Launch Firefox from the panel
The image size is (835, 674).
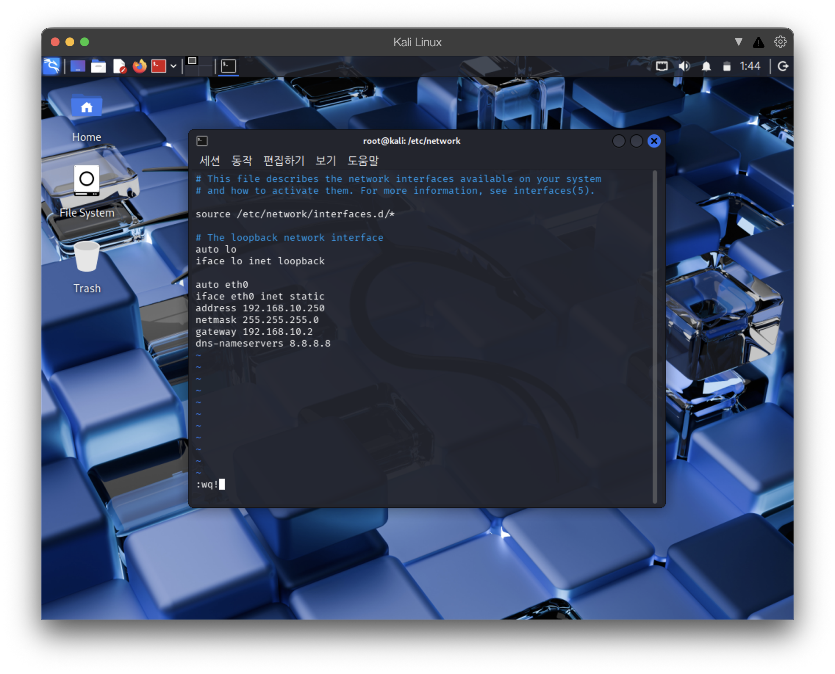(x=140, y=66)
